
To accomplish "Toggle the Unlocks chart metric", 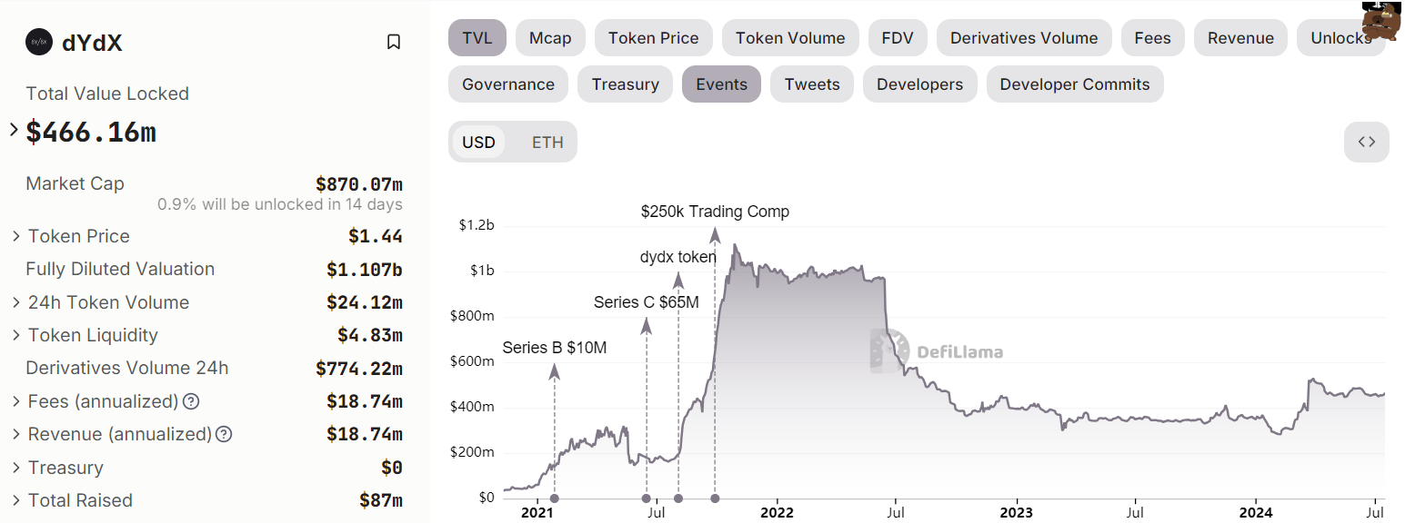I will point(1340,38).
